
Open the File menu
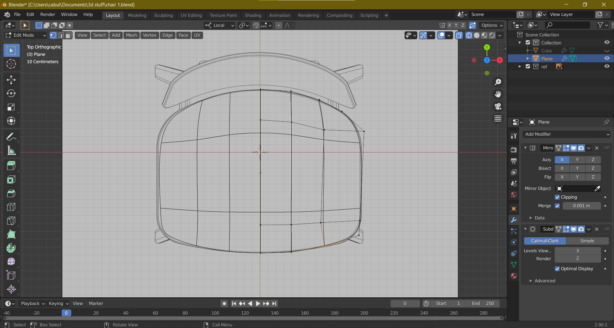[17, 14]
